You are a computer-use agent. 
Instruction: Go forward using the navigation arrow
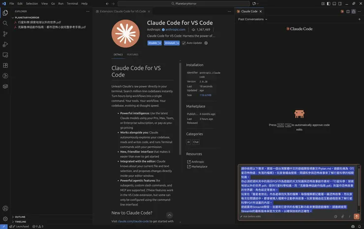(x=113, y=3)
